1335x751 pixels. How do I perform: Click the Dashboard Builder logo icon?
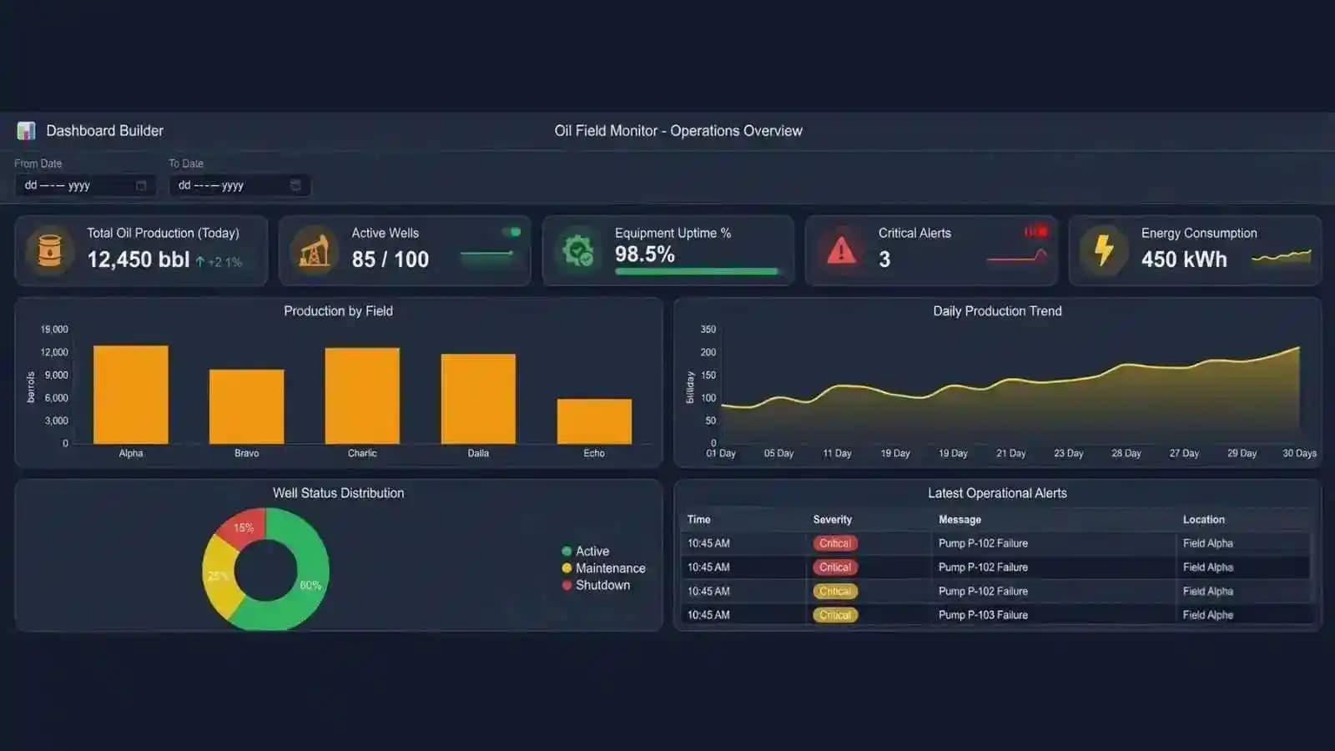(26, 131)
